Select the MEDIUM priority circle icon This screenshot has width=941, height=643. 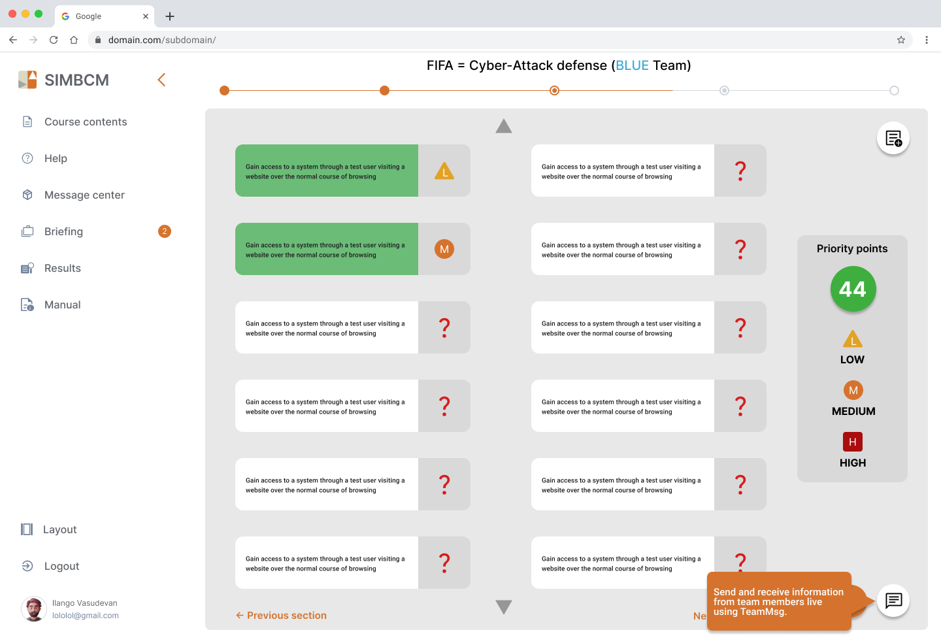point(853,390)
